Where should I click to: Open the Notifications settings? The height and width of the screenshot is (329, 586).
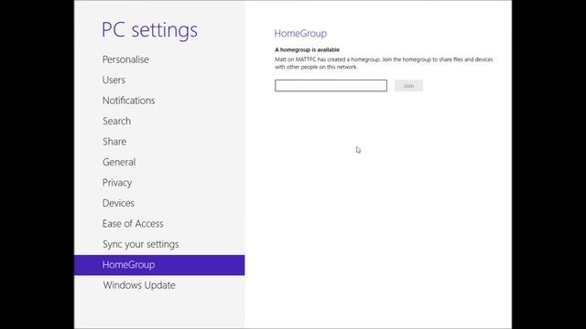(128, 101)
